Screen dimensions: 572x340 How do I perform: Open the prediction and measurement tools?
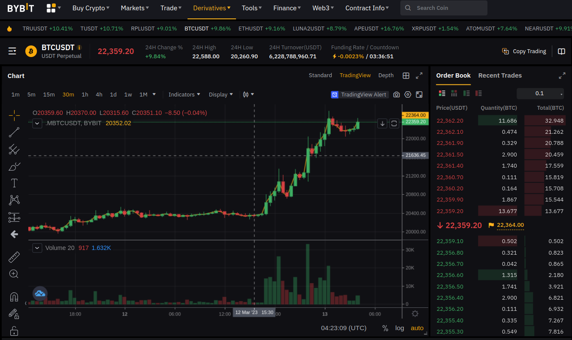[x=14, y=217]
